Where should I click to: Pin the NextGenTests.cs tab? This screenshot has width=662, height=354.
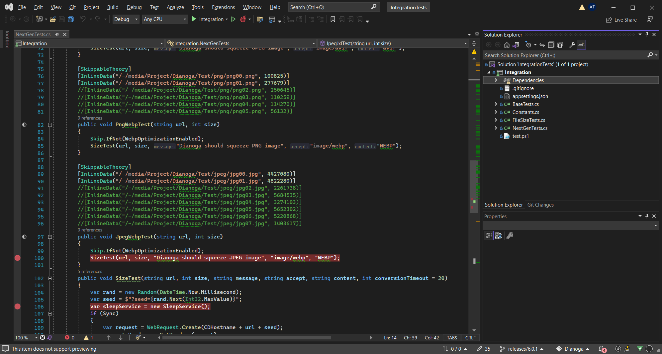tap(57, 34)
